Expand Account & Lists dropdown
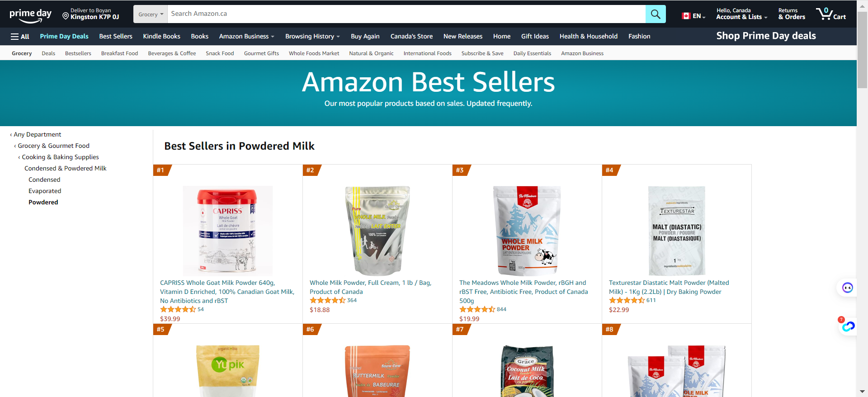The image size is (868, 397). pyautogui.click(x=741, y=14)
